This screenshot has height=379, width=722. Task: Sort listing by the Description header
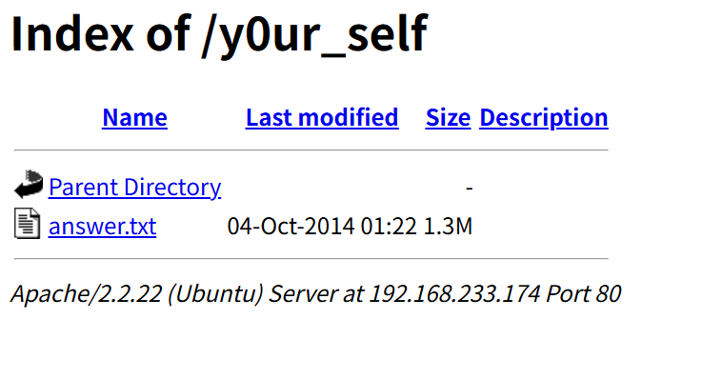coord(544,118)
